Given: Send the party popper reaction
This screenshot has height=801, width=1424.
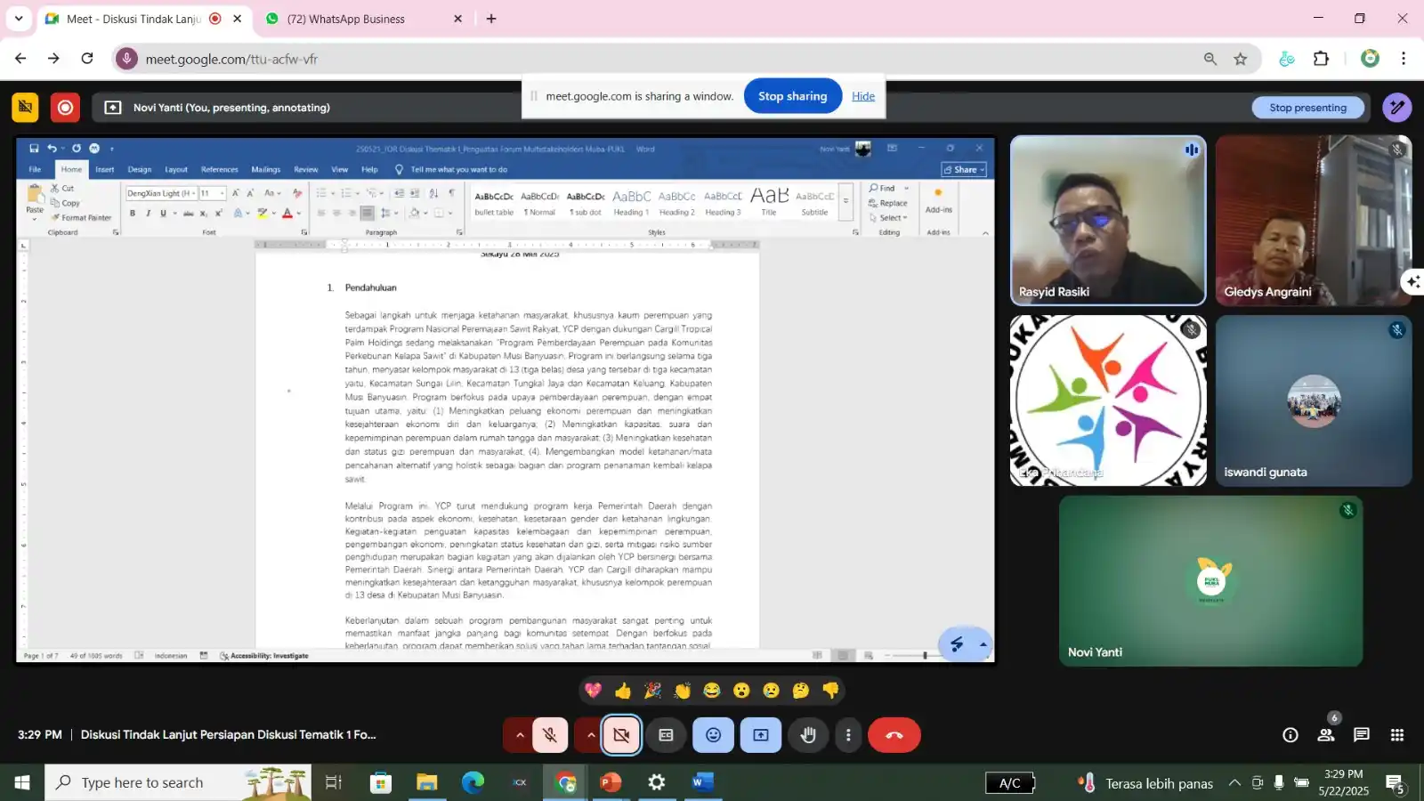Looking at the screenshot, I should click(652, 690).
